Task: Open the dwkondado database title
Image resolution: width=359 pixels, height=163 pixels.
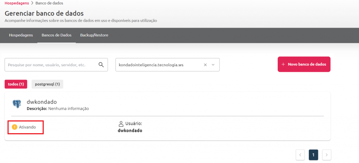Action: tap(41, 102)
